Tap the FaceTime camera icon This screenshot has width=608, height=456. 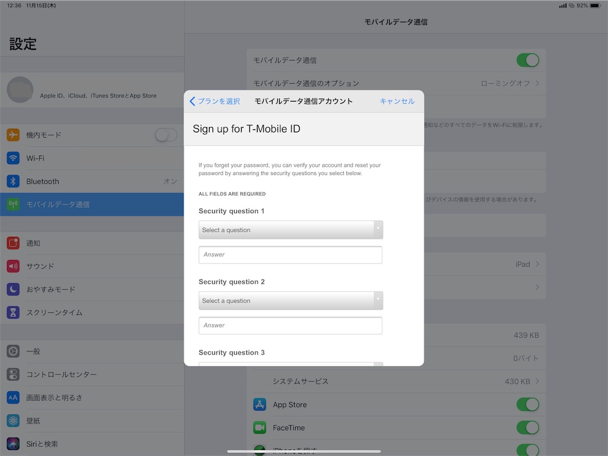[x=260, y=427]
